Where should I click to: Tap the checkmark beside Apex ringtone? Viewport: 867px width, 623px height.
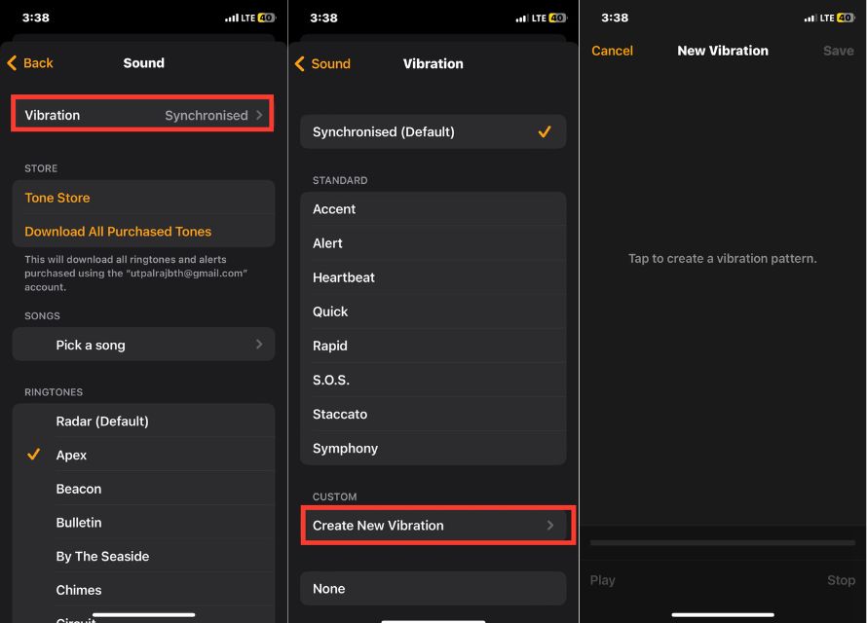pyautogui.click(x=34, y=455)
